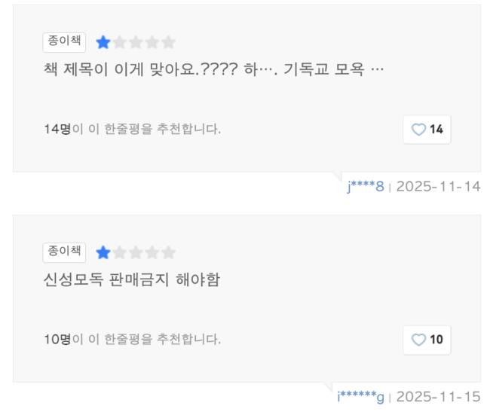The image size is (490, 418).
Task: Click the fourth gray star on first review
Action: 152,42
